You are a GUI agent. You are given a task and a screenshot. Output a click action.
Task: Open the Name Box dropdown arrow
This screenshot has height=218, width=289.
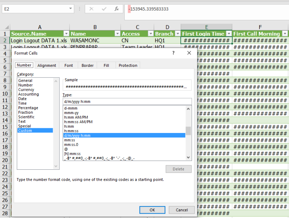pyautogui.click(x=71, y=9)
